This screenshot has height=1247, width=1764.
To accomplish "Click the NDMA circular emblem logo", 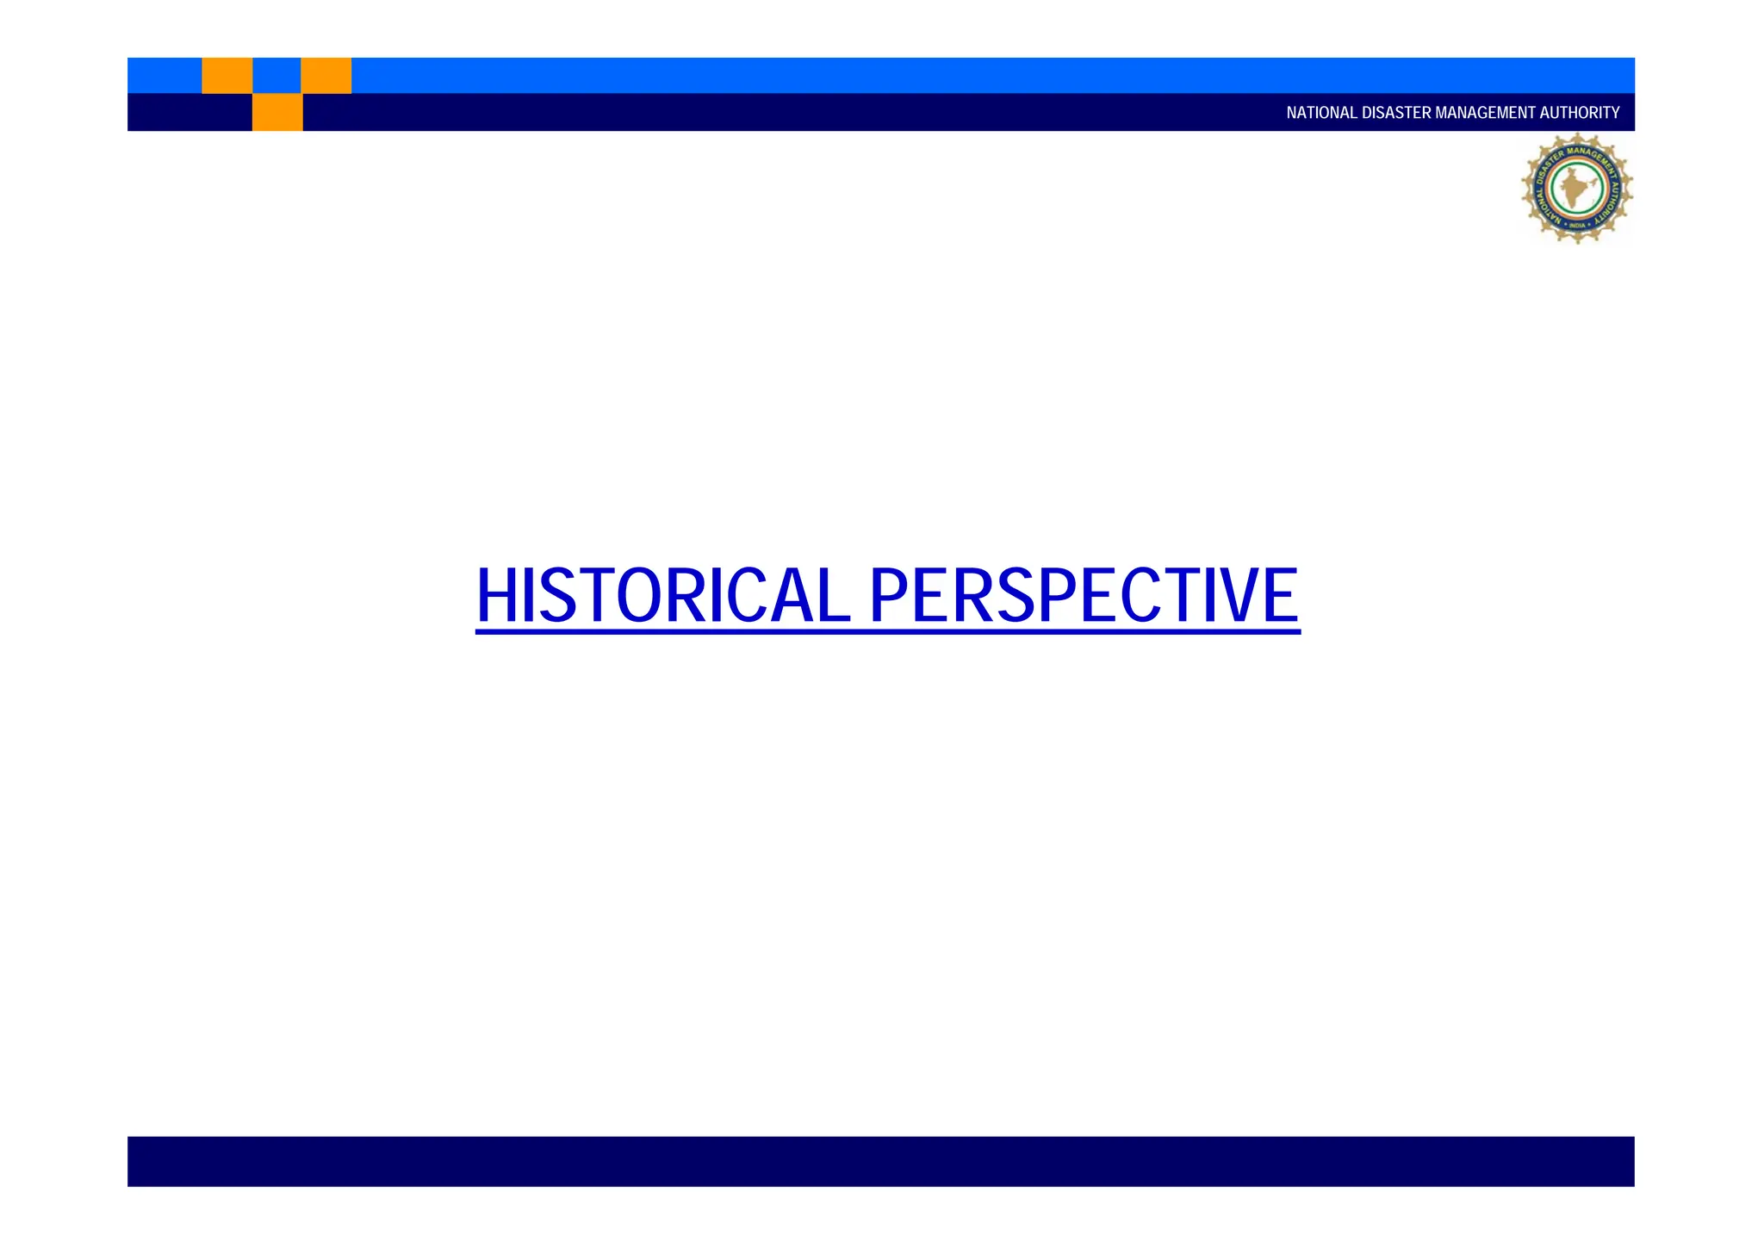I will coord(1576,188).
